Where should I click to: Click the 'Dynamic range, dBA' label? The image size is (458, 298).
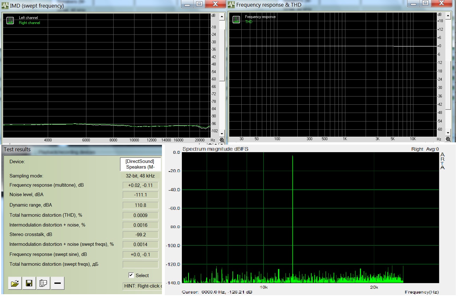point(30,205)
